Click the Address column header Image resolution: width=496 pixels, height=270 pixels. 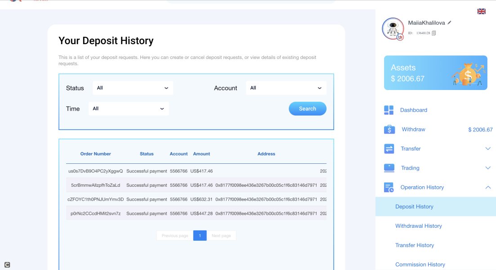tap(266, 154)
